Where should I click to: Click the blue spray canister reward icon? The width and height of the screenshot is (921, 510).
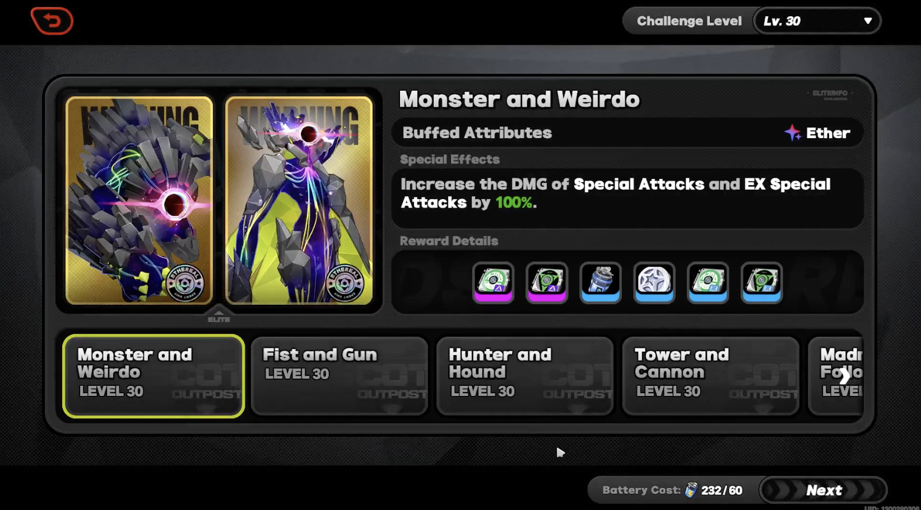tap(601, 282)
